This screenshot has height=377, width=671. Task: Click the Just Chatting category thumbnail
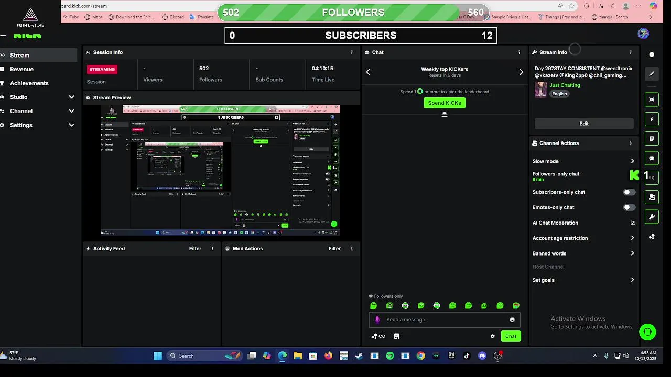540,90
